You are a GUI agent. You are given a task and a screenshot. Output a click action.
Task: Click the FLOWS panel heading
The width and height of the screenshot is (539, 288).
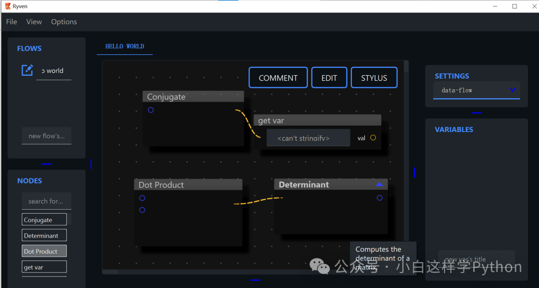pyautogui.click(x=29, y=48)
